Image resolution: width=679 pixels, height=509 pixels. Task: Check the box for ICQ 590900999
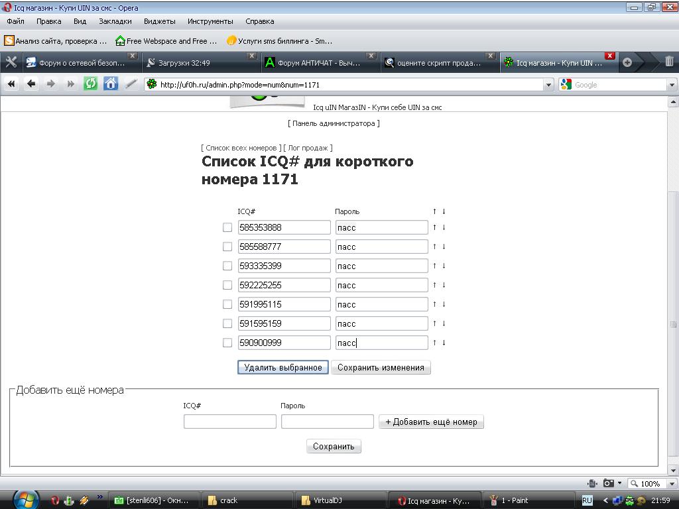click(227, 343)
